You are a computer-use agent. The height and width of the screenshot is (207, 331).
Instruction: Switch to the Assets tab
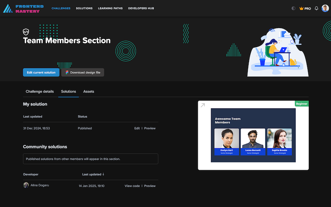(x=89, y=91)
